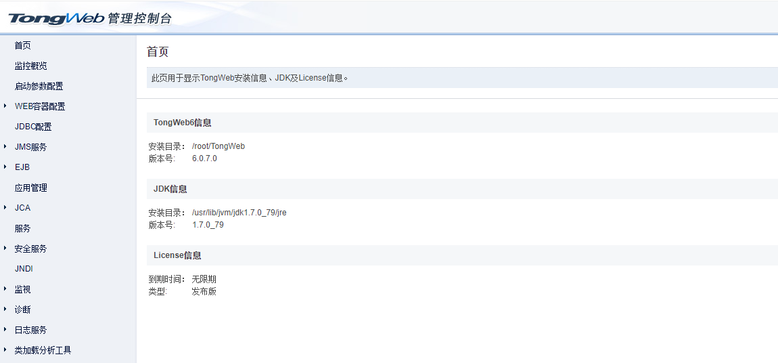778x363 pixels.
Task: Expand the EJB tree arrow
Action: click(x=5, y=167)
